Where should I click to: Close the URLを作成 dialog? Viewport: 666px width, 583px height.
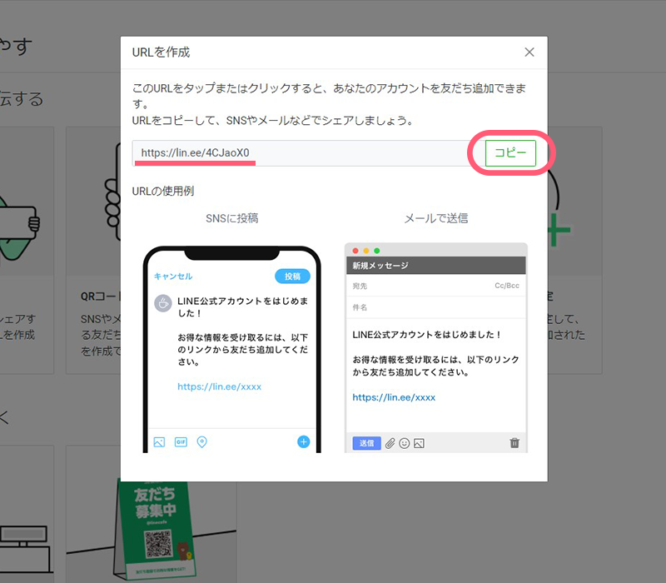coord(529,52)
